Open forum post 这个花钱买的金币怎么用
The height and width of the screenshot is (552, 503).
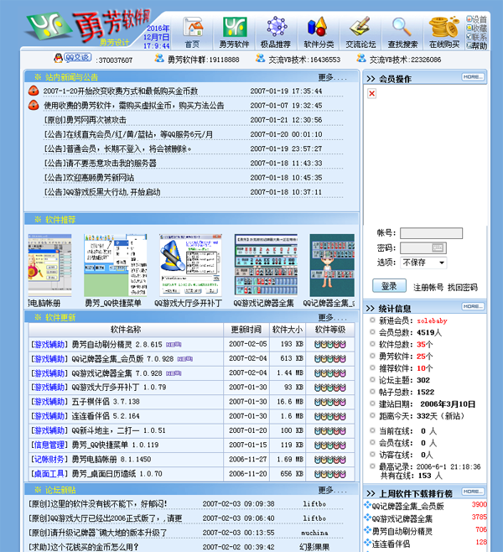click(x=84, y=547)
